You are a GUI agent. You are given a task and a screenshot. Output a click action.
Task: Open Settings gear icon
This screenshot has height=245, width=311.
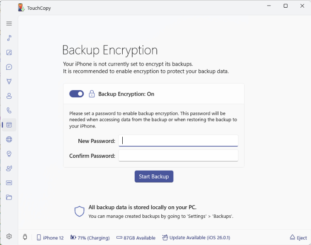[9, 236]
